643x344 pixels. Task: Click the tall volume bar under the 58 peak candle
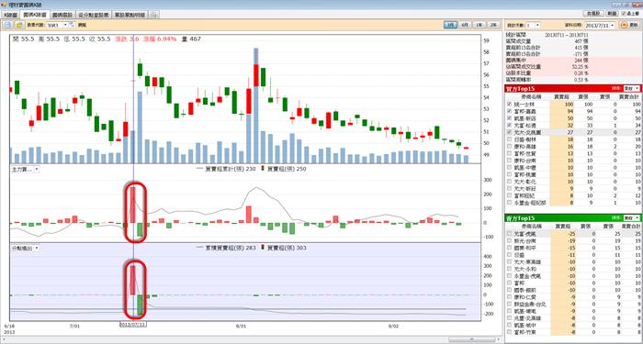pos(256,105)
